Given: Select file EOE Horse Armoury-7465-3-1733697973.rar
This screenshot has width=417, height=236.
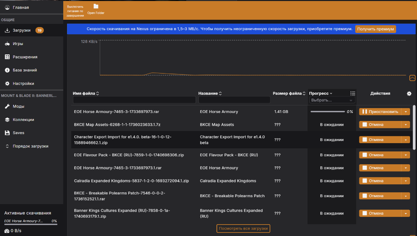Looking at the screenshot, I should (116, 112).
